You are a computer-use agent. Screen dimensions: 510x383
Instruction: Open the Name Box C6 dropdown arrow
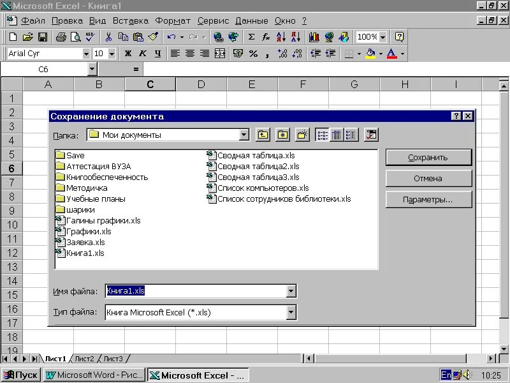point(92,69)
